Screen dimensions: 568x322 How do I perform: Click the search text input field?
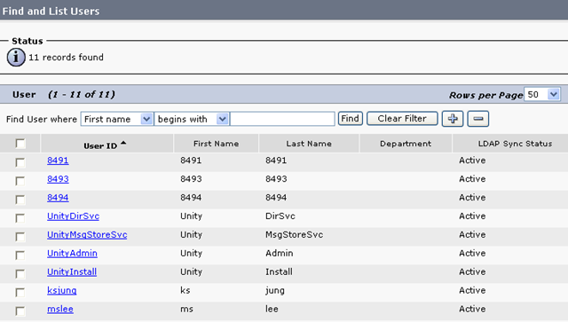click(x=282, y=119)
